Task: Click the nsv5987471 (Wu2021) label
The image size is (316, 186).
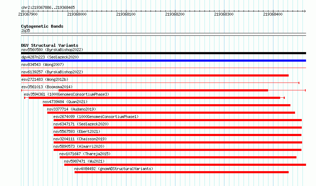Action: click(84, 161)
